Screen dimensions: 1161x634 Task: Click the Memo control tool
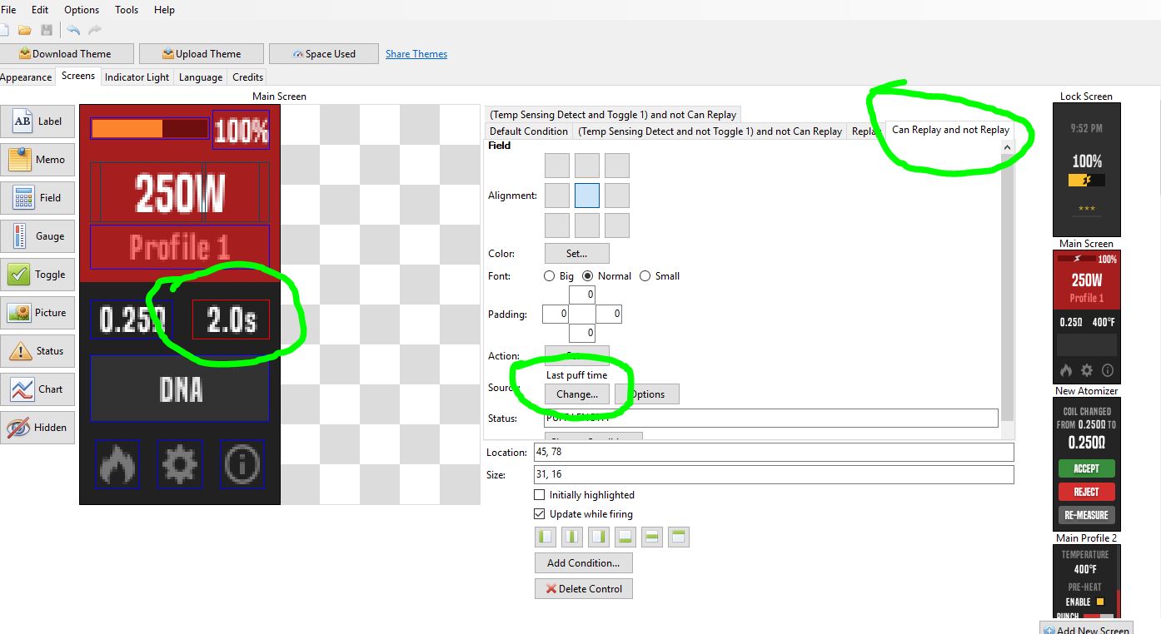coord(38,160)
